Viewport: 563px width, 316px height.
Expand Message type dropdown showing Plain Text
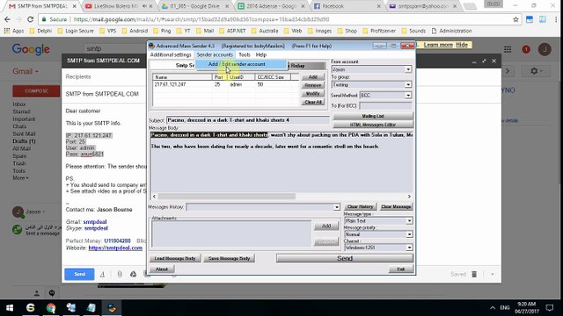pyautogui.click(x=409, y=221)
